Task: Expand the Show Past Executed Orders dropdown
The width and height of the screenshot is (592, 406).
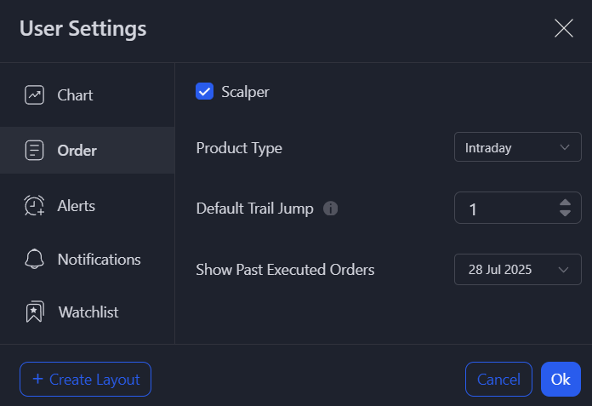Action: pos(517,270)
